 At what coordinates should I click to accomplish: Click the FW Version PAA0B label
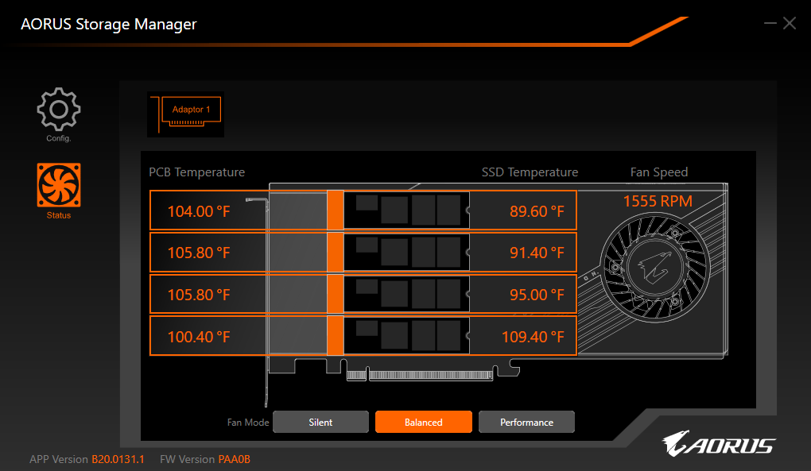point(204,459)
